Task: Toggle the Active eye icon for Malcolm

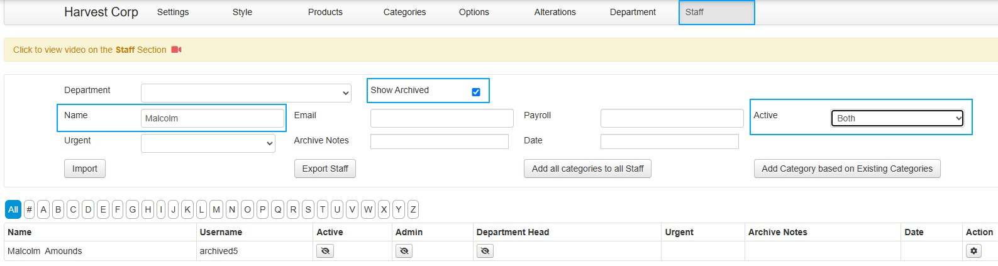Action: [x=324, y=251]
